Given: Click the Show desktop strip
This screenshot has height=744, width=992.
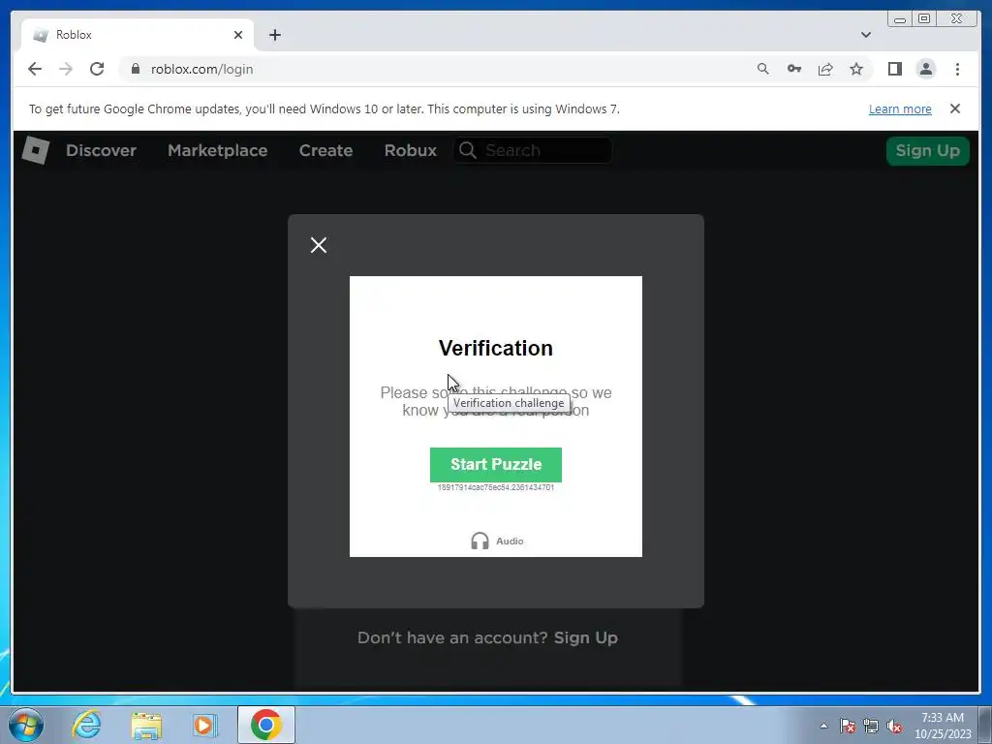Looking at the screenshot, I should click(x=985, y=725).
